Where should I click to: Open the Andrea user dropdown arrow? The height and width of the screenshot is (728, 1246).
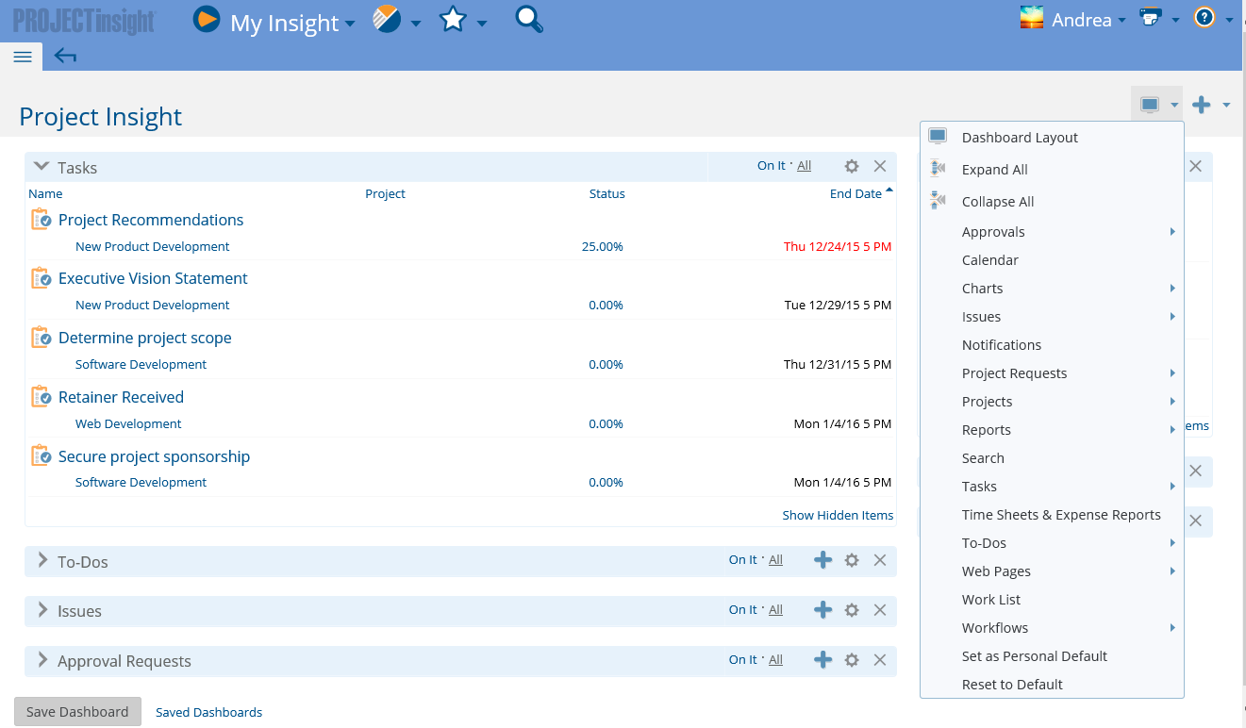(x=1121, y=20)
